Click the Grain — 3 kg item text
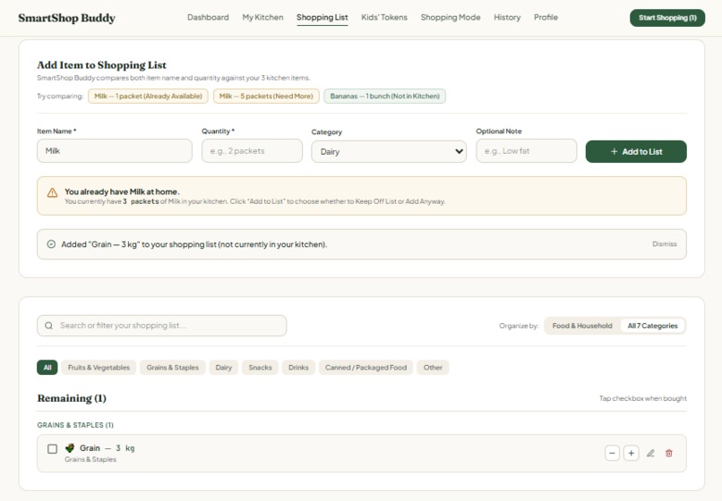The height and width of the screenshot is (501, 722). pos(107,447)
